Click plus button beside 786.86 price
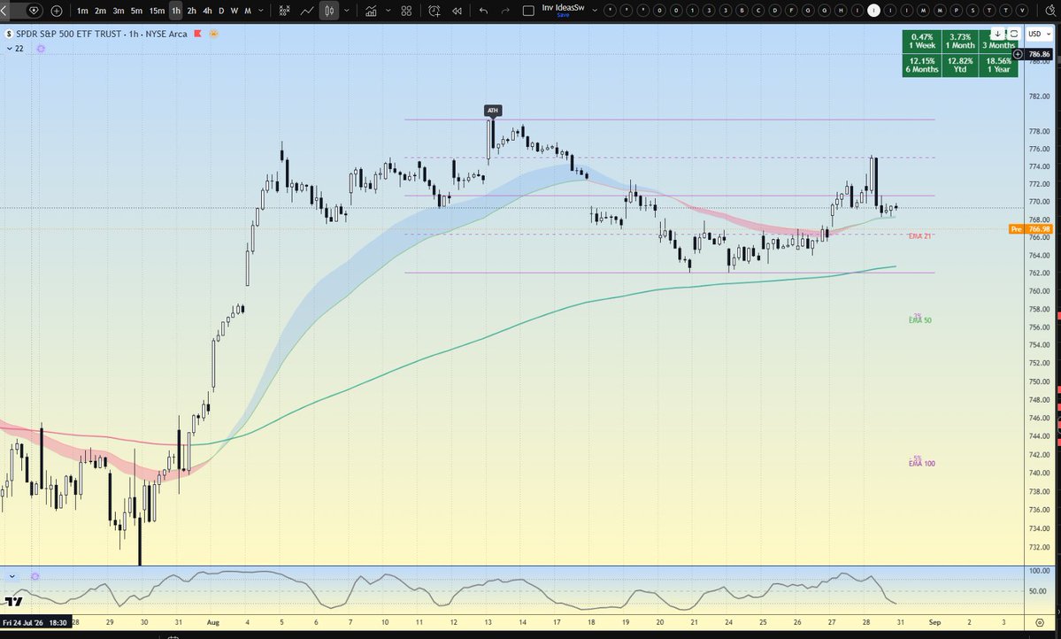The image size is (1061, 639). tap(1018, 54)
